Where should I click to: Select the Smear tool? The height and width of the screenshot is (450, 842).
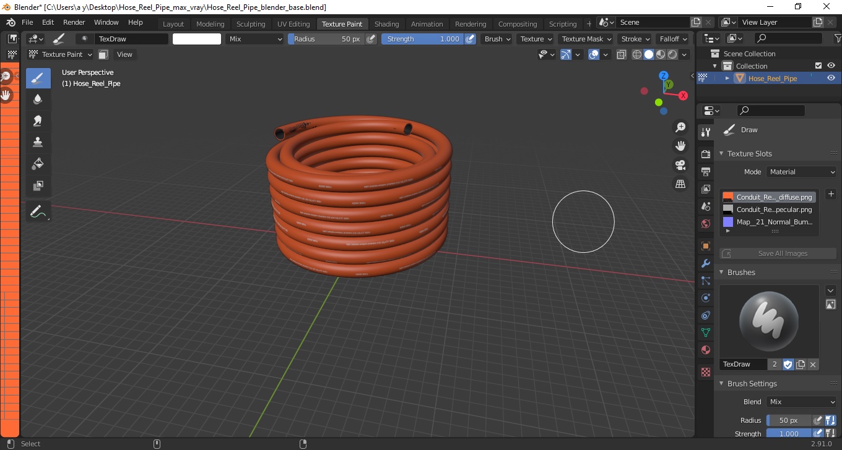point(38,121)
